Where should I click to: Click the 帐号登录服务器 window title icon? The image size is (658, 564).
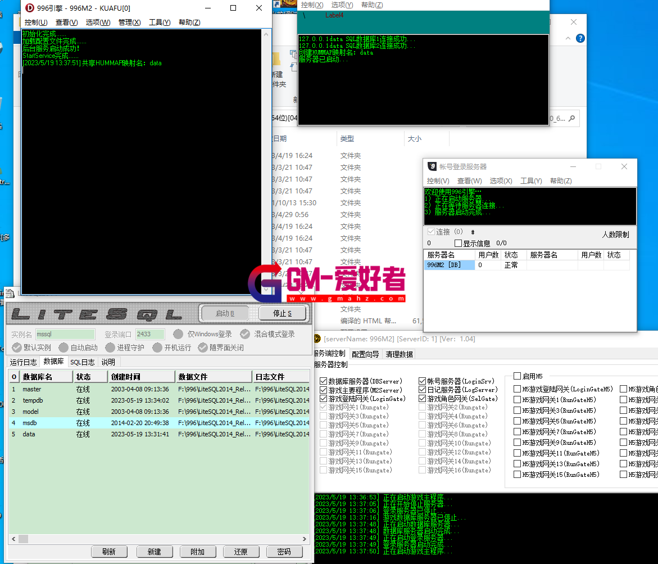[x=432, y=166]
